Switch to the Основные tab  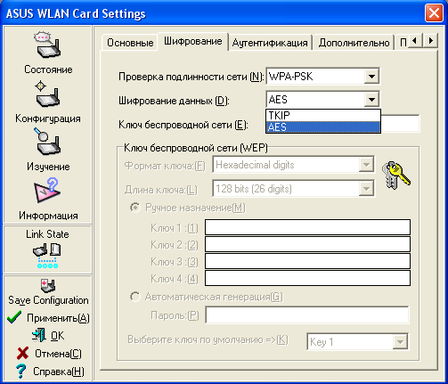point(130,43)
